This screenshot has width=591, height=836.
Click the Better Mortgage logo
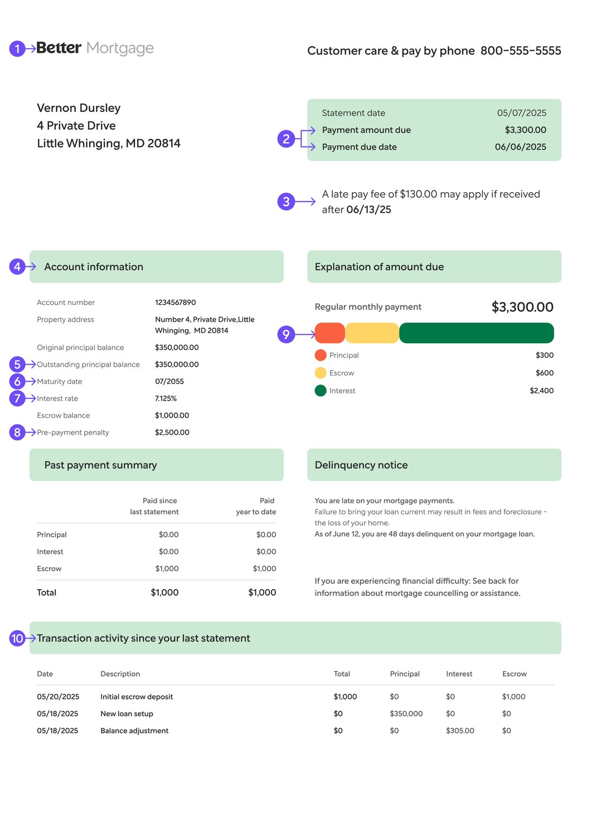pos(95,48)
